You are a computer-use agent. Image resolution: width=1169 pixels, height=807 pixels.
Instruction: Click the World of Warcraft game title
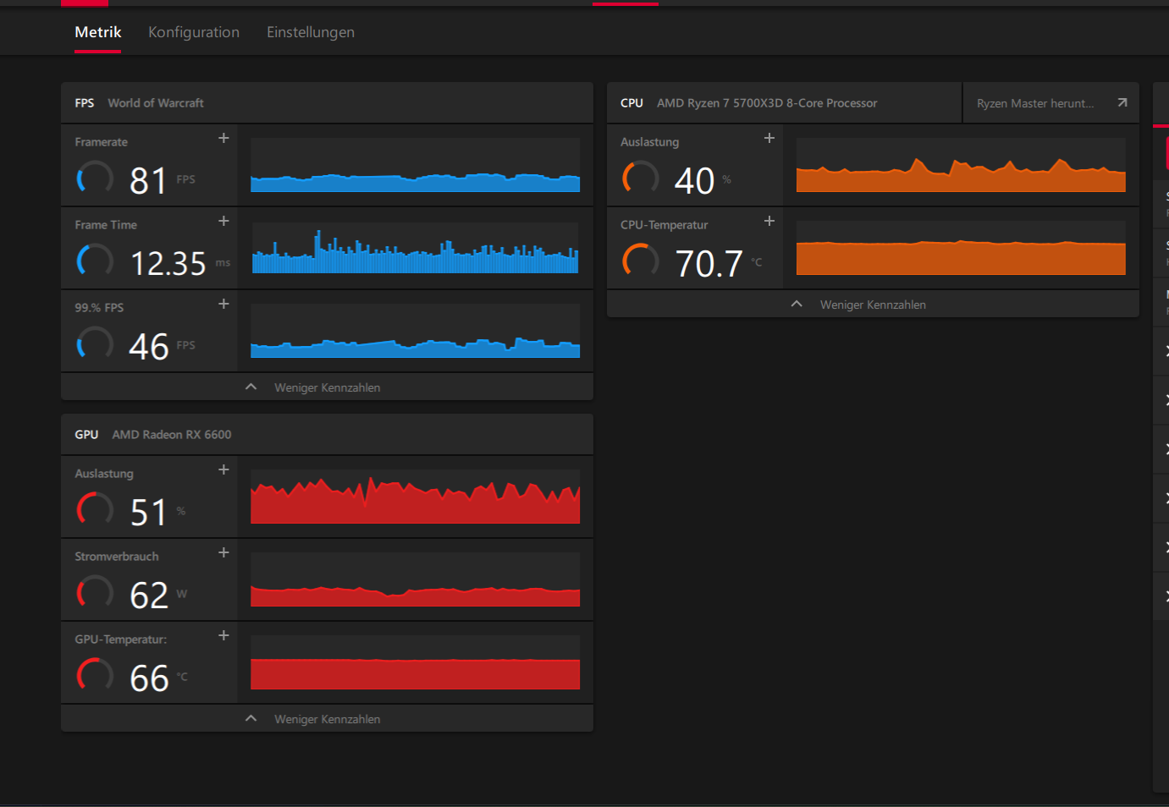[156, 103]
